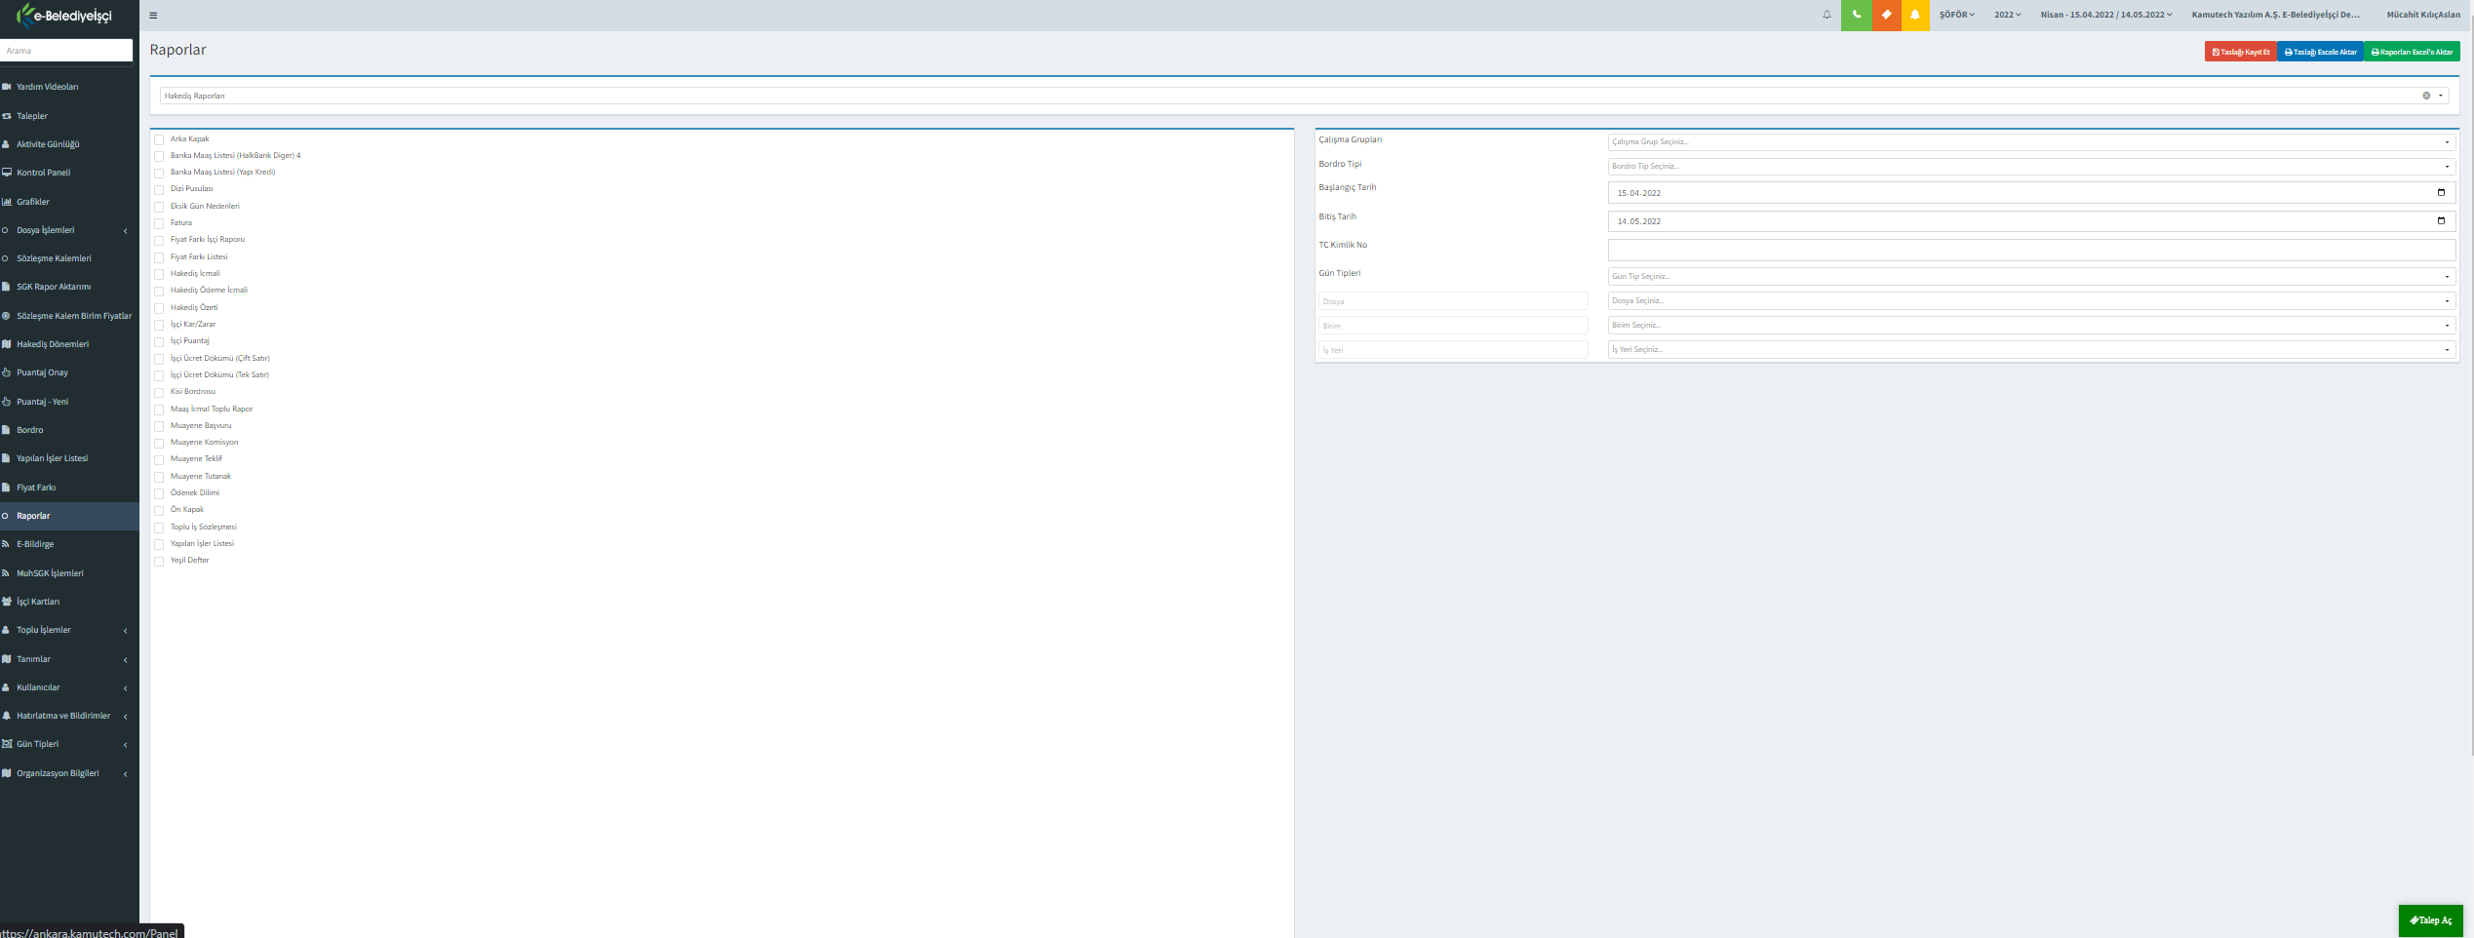Tick the İşçi Puantaj checkbox

tap(159, 342)
